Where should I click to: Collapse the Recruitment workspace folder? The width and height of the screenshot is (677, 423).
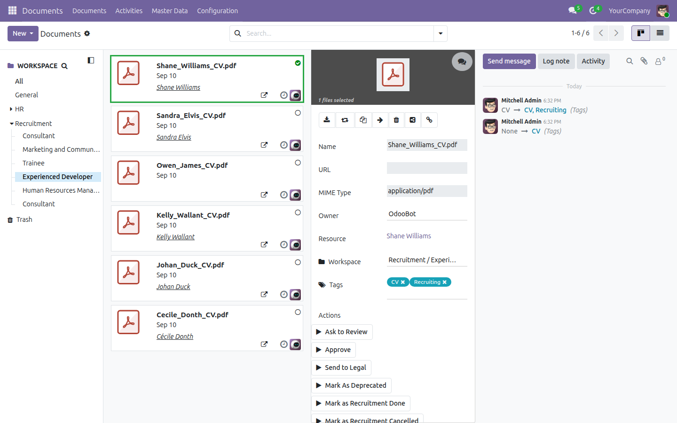[x=12, y=124]
